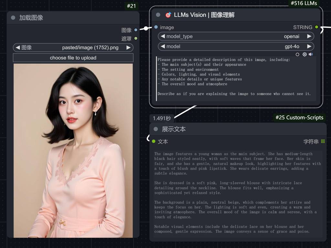Viewport: 331px width, 248px height.
Task: Open the 图像 filename selector
Action: pyautogui.click(x=73, y=47)
